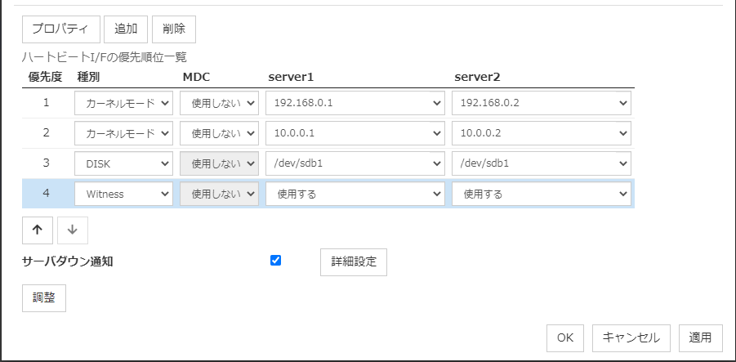The height and width of the screenshot is (362, 736).
Task: Click the 追加 button
Action: 125,29
